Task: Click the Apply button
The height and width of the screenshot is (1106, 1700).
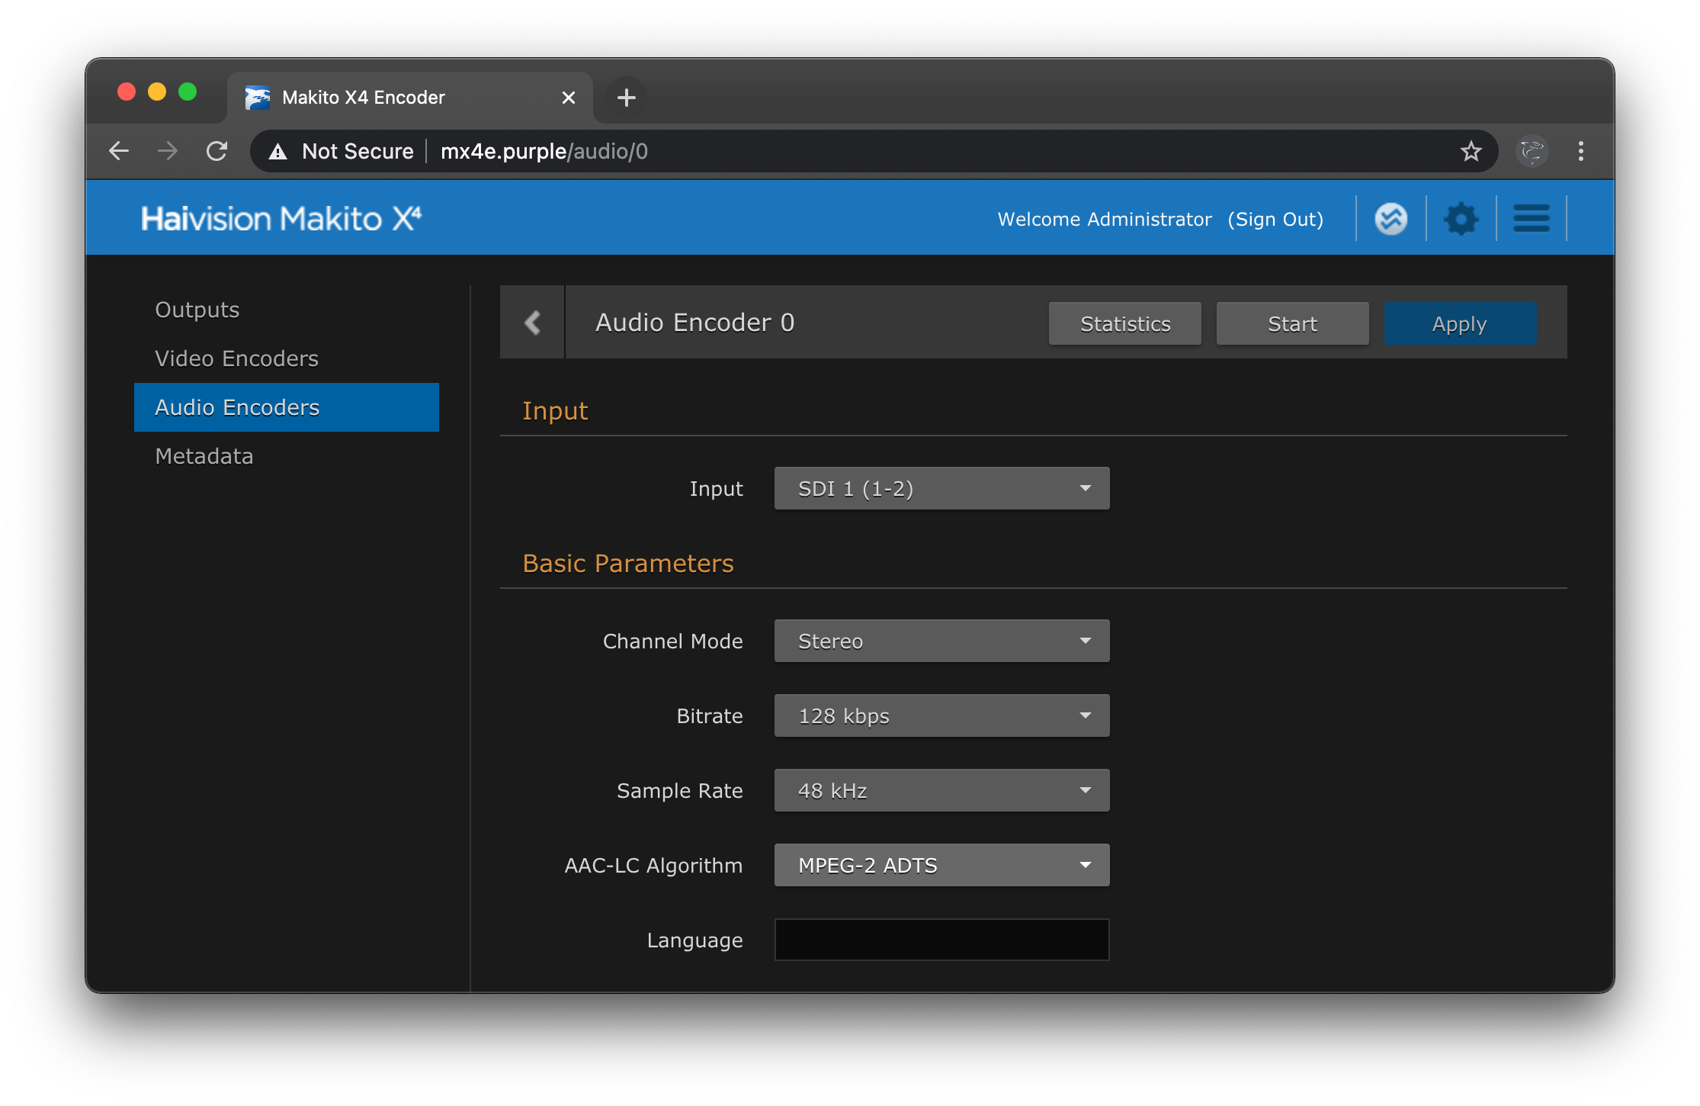Action: [x=1460, y=323]
